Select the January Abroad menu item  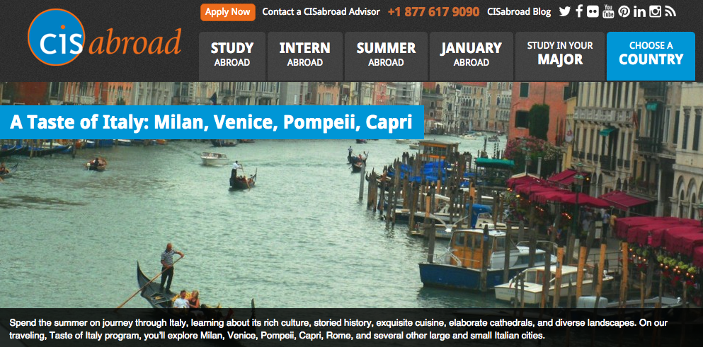click(471, 56)
